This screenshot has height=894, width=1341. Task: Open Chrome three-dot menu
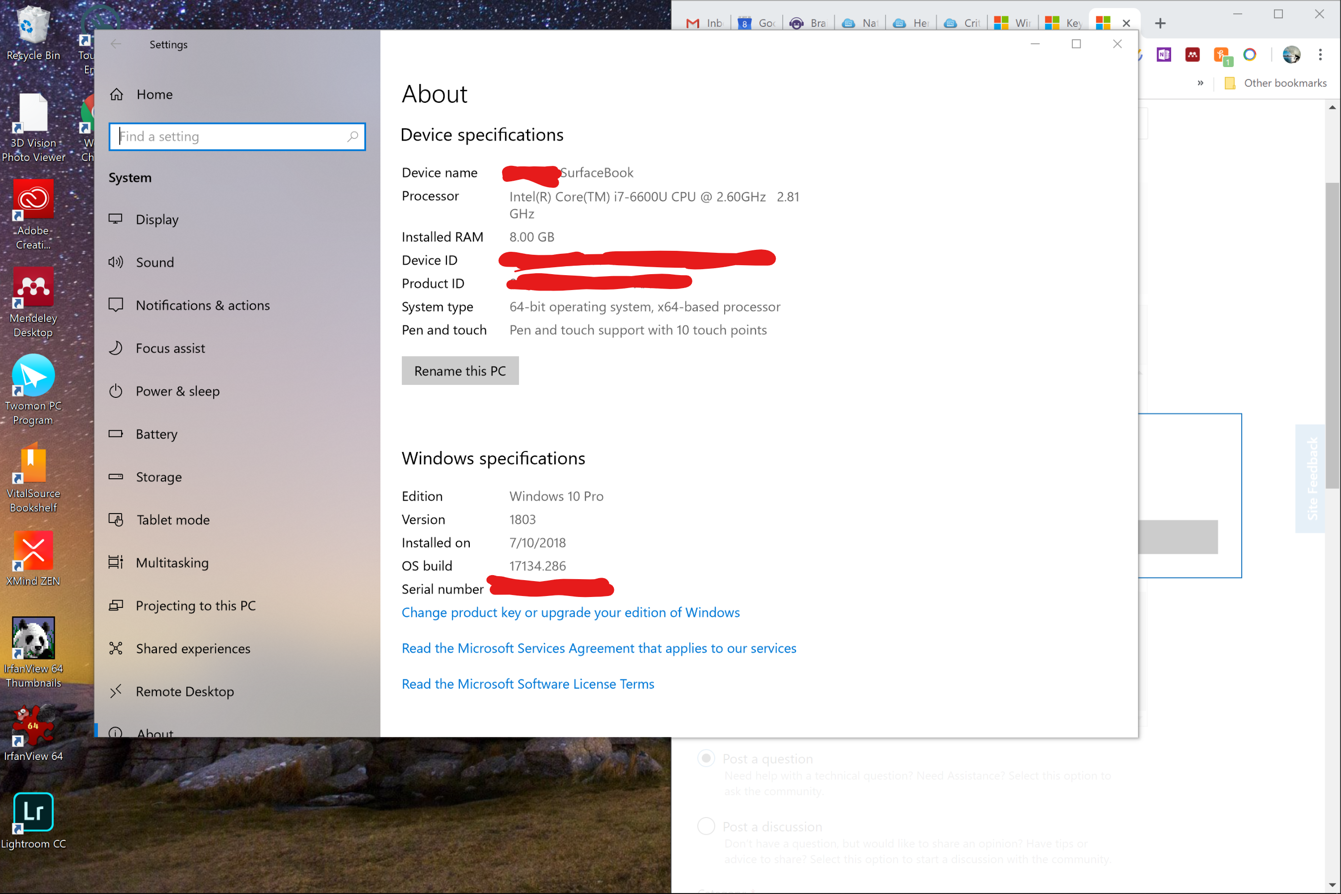click(x=1320, y=55)
